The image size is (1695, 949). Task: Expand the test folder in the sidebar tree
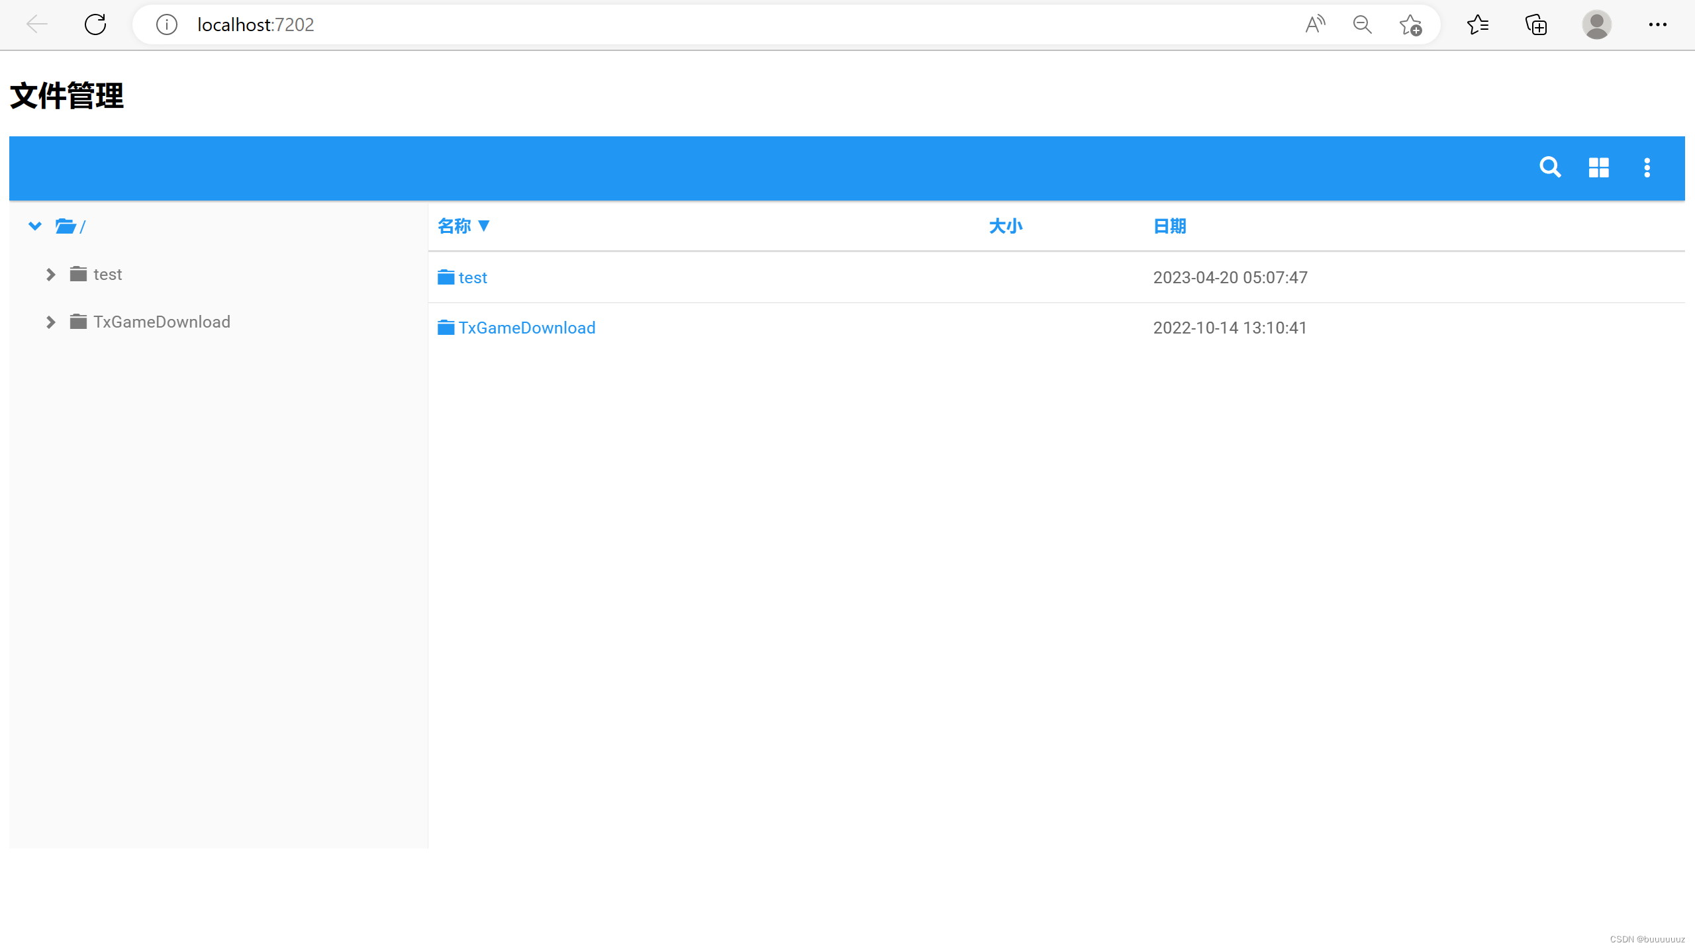point(50,274)
